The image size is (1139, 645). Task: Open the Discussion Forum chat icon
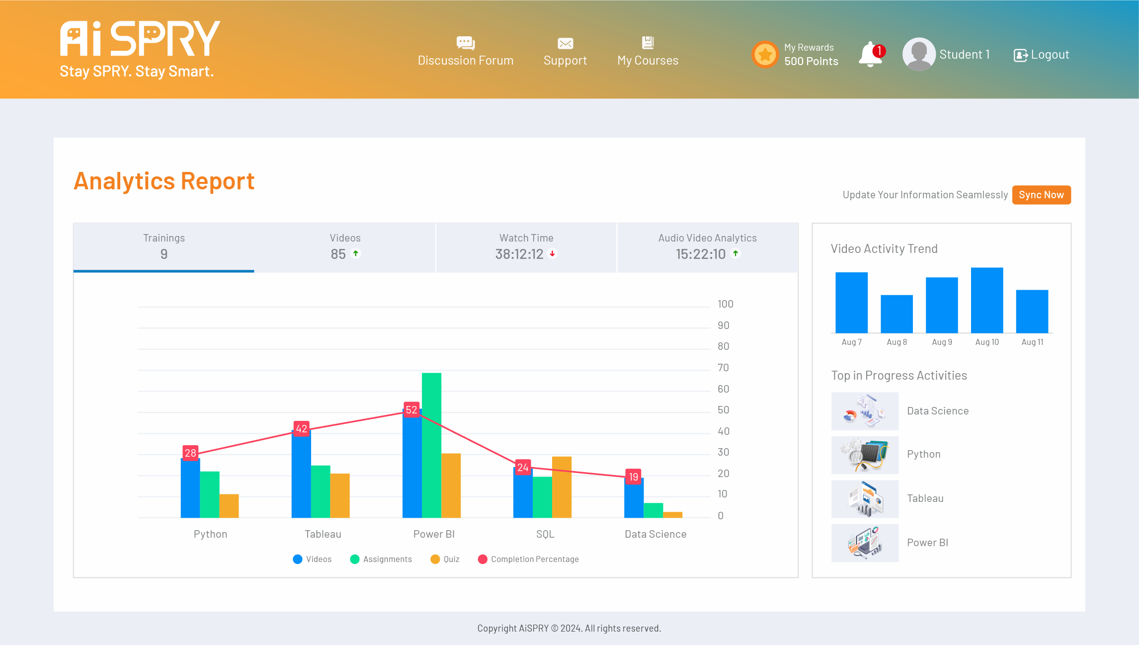[465, 43]
